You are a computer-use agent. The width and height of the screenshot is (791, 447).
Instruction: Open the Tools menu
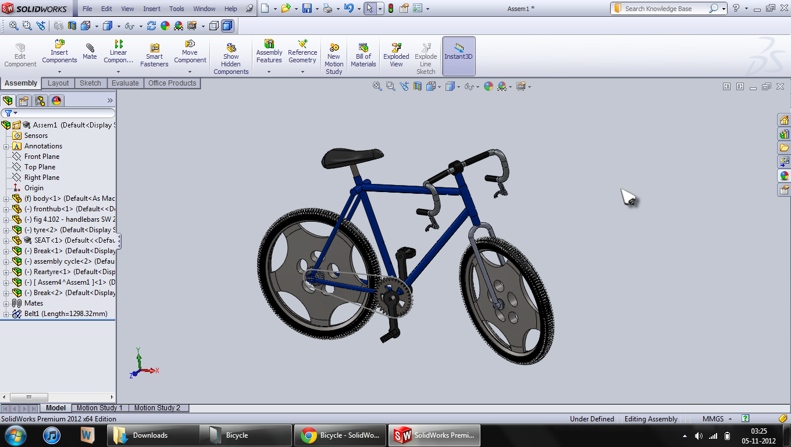177,9
